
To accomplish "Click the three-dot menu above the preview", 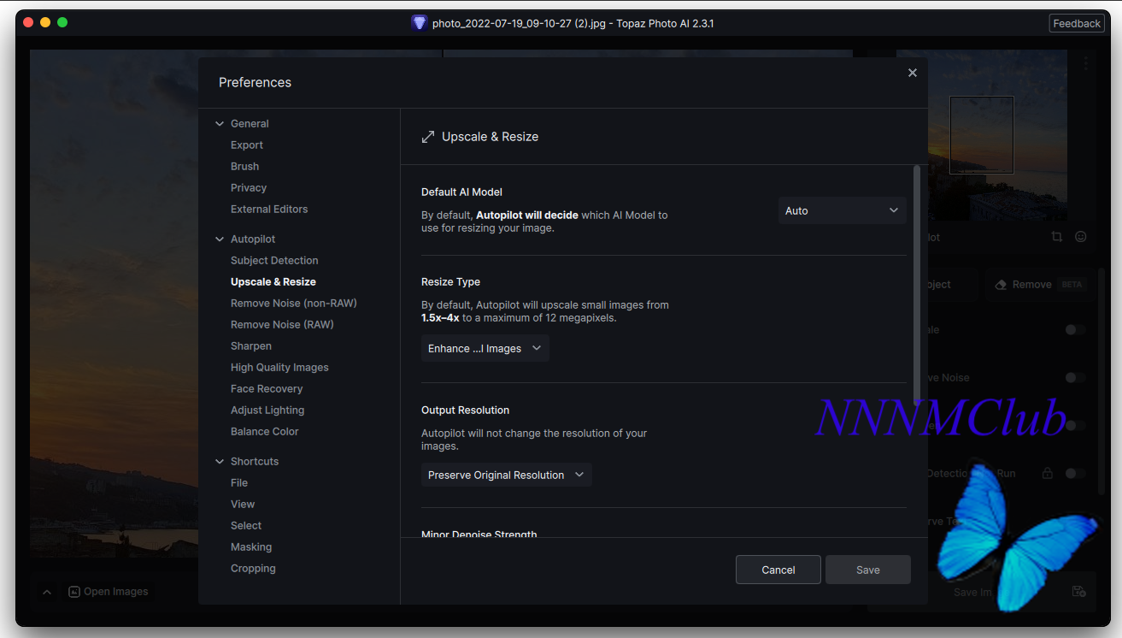I will tap(1086, 63).
